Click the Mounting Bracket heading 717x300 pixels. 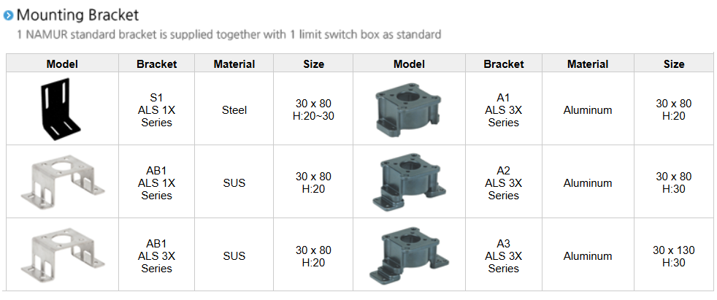(77, 15)
